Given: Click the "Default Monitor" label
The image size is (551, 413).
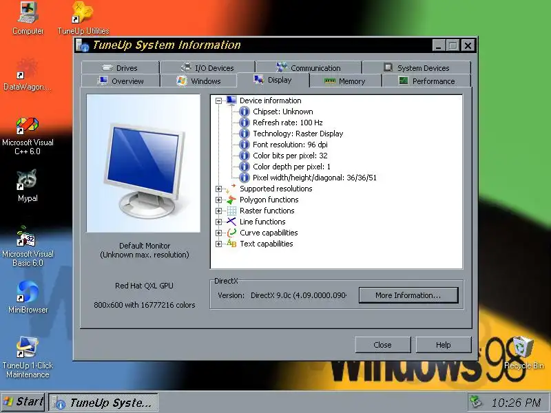Looking at the screenshot, I should click(145, 246).
